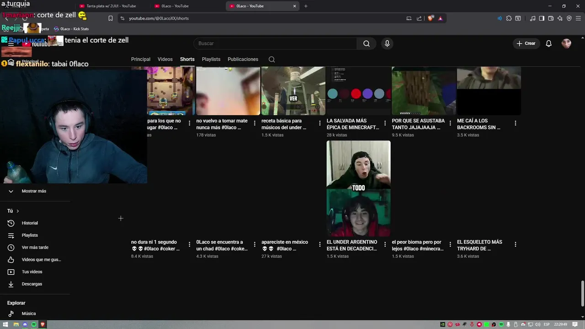Bookmark this page with the bookmark icon
Viewport: 585px width, 329px height.
pyautogui.click(x=111, y=18)
